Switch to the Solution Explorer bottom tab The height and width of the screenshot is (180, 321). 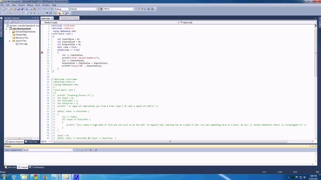click(x=14, y=141)
